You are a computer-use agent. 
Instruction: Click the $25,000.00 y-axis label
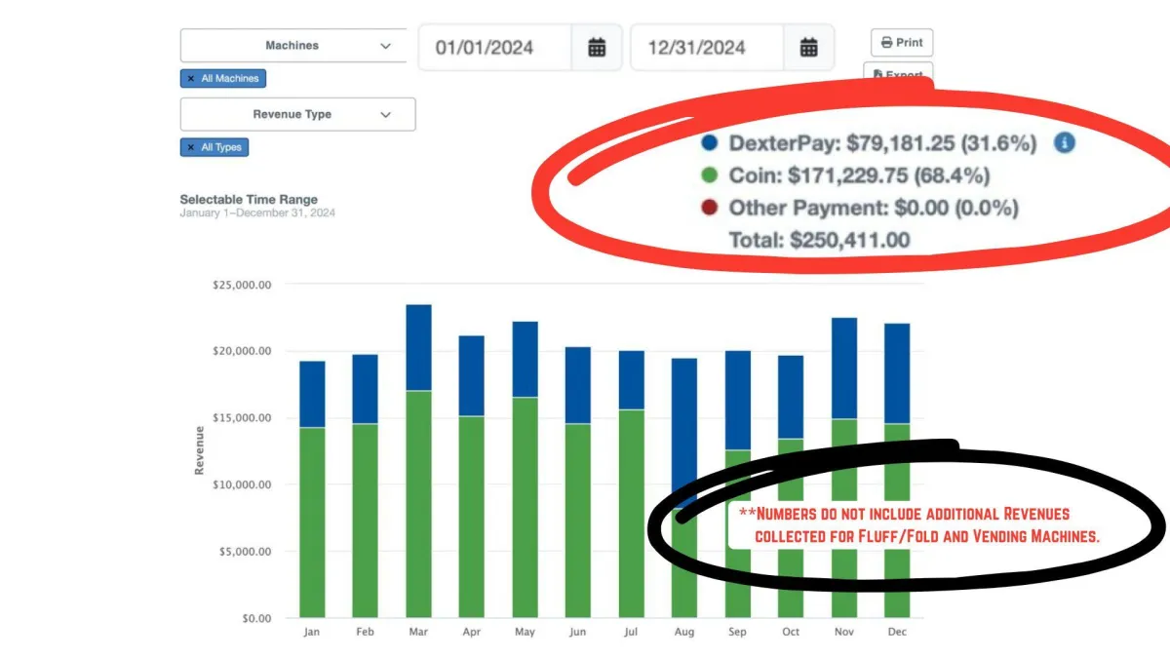coord(242,285)
